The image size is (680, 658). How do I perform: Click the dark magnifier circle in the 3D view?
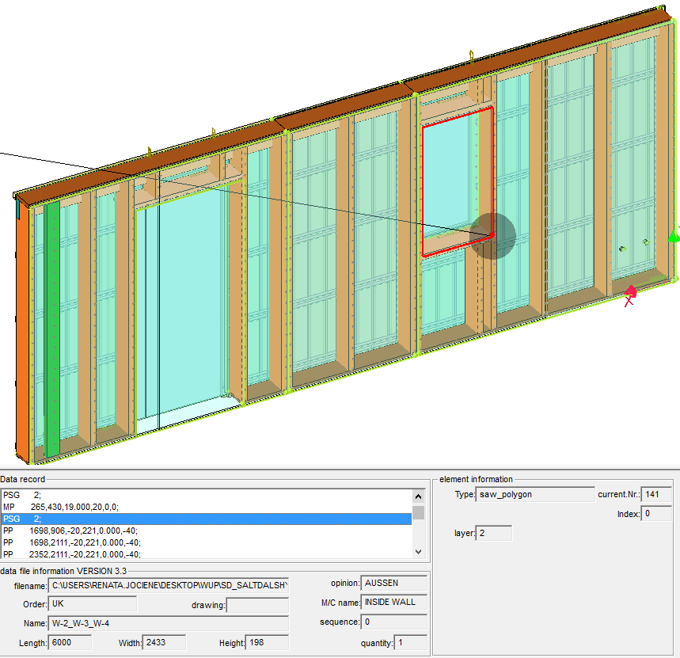[493, 237]
